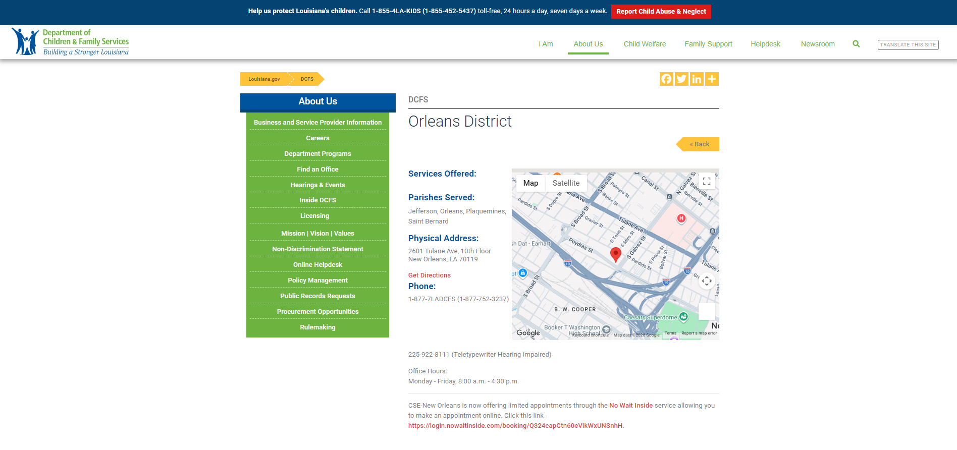Open the No Wait Inside link
This screenshot has width=957, height=450.
[x=631, y=406]
